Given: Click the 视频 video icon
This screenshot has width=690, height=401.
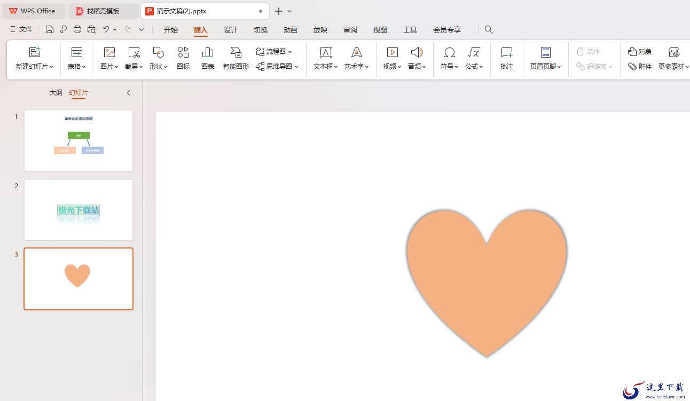Looking at the screenshot, I should click(x=392, y=52).
